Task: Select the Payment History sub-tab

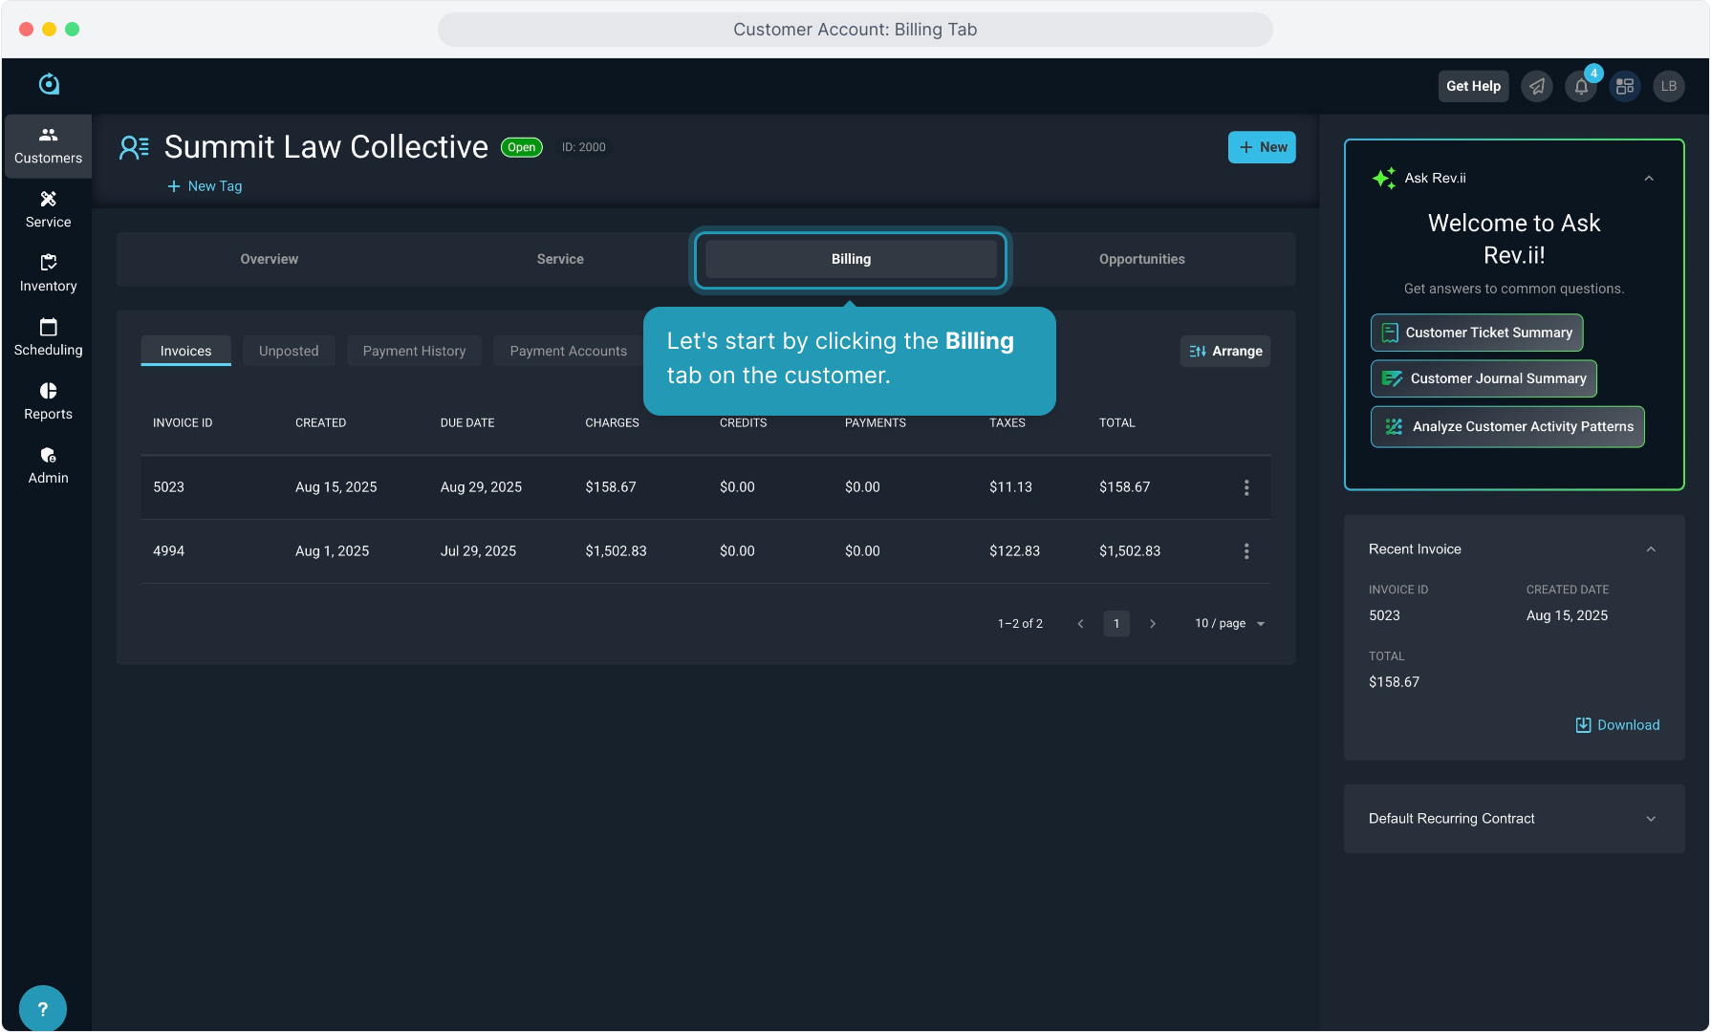Action: tap(414, 351)
